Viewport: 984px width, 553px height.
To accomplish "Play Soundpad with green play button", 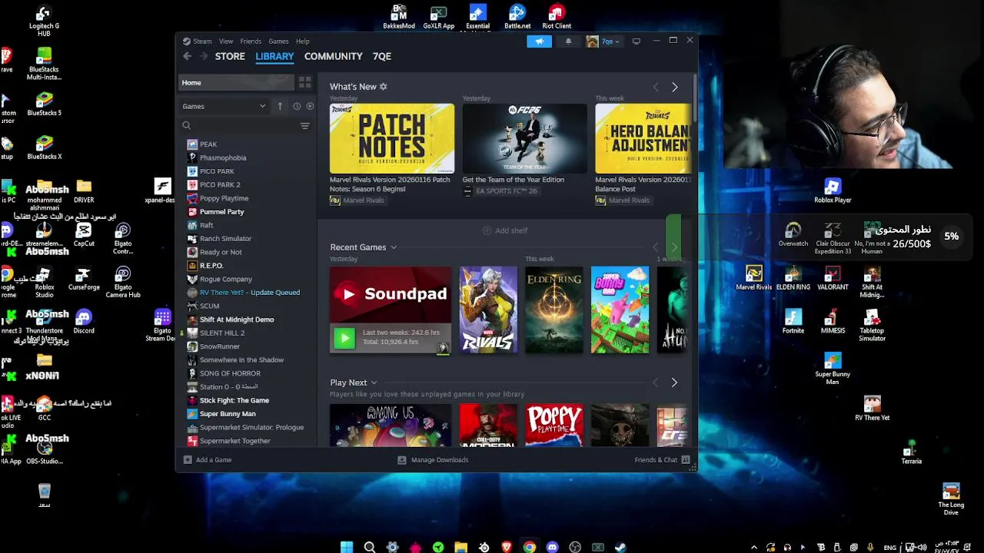I will (344, 338).
